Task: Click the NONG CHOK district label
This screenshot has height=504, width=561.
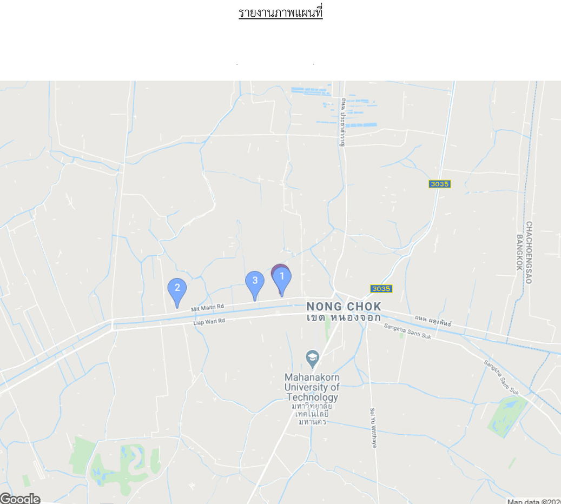Action: 344,307
